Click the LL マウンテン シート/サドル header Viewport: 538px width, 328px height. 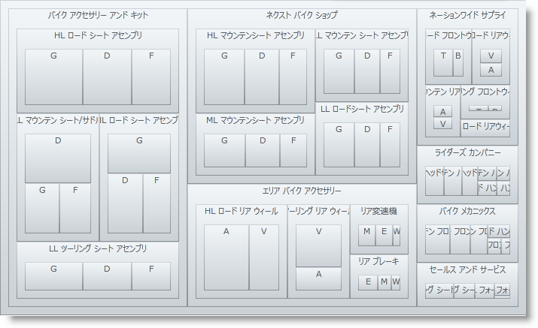click(x=58, y=120)
